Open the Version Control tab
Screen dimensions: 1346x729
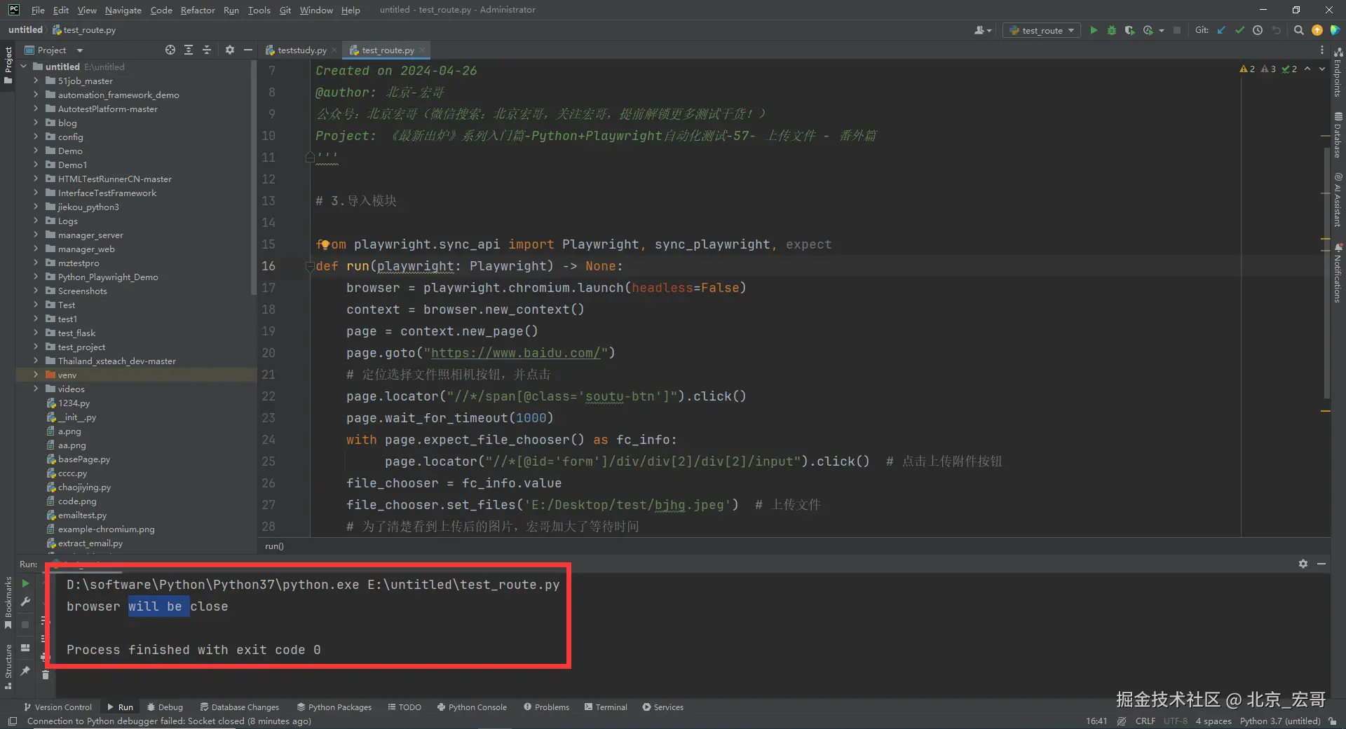[x=57, y=707]
